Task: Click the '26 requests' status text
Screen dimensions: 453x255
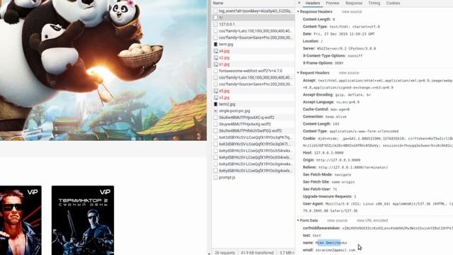Action: (x=225, y=253)
